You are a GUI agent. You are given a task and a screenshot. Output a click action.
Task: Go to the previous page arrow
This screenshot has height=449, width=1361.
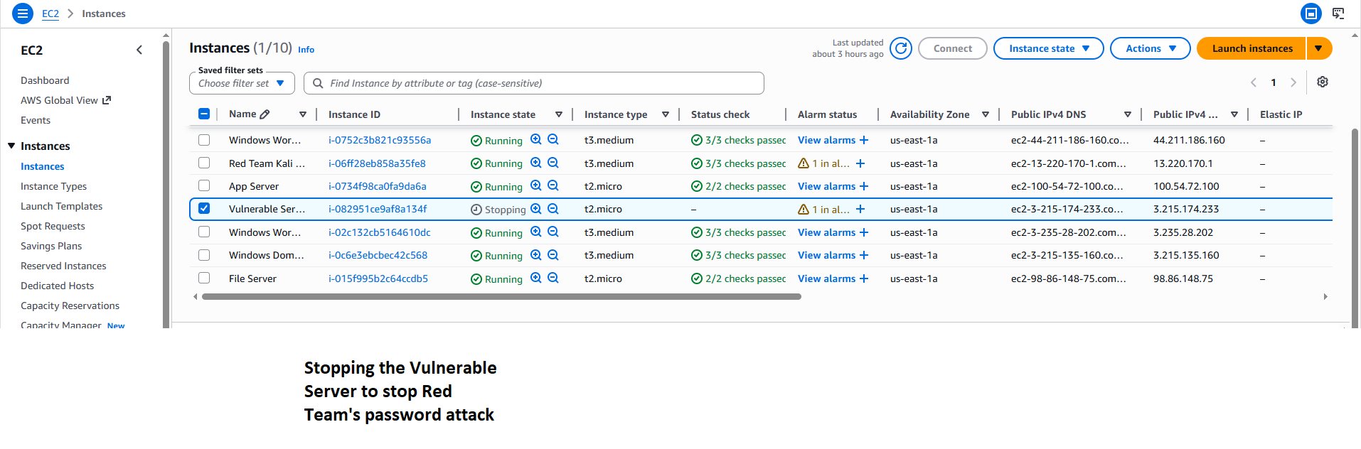[1254, 82]
